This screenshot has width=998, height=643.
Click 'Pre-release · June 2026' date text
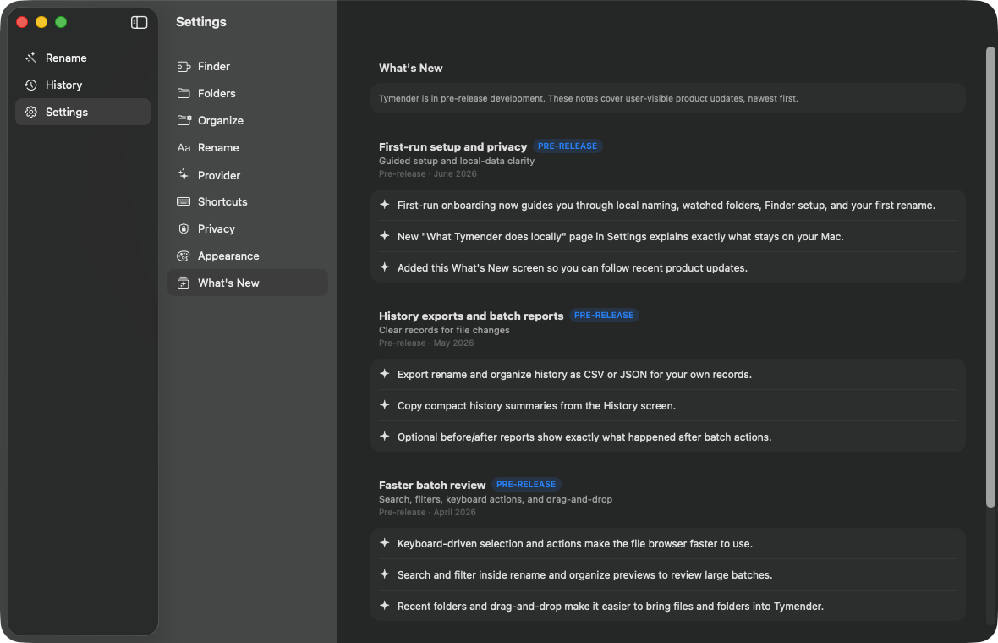tap(428, 173)
